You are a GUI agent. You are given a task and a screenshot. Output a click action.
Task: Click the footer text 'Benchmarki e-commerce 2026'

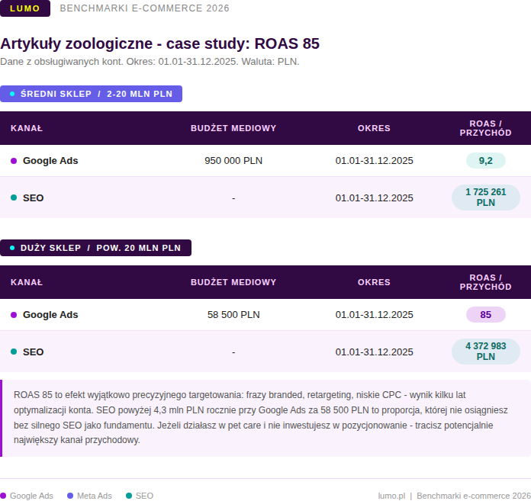(474, 496)
